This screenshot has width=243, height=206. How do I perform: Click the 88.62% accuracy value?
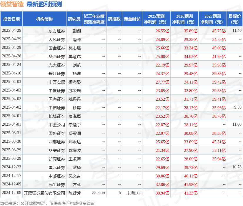tap(99, 193)
